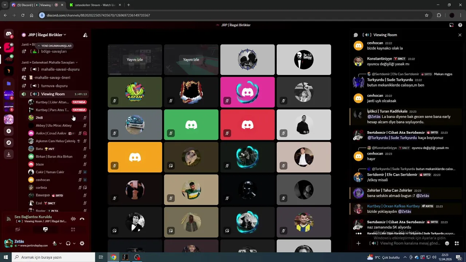466x262 pixels.
Task: Open attachment plus button in chat
Action: click(359, 243)
